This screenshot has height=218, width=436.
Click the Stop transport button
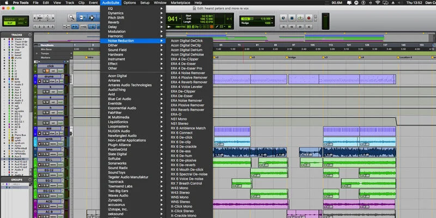(292, 18)
